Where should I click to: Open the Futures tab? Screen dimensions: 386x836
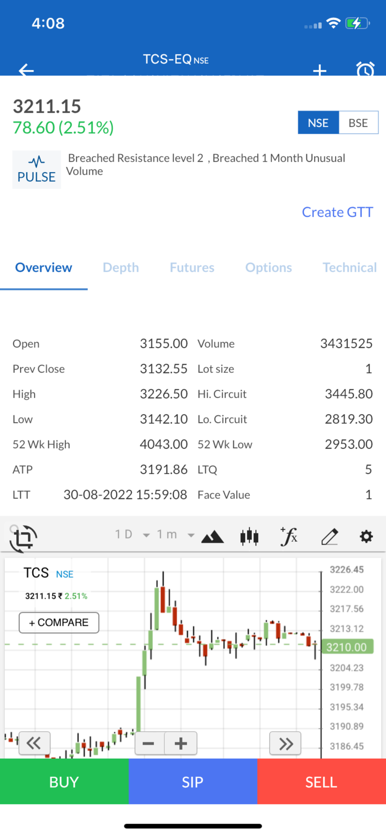192,268
